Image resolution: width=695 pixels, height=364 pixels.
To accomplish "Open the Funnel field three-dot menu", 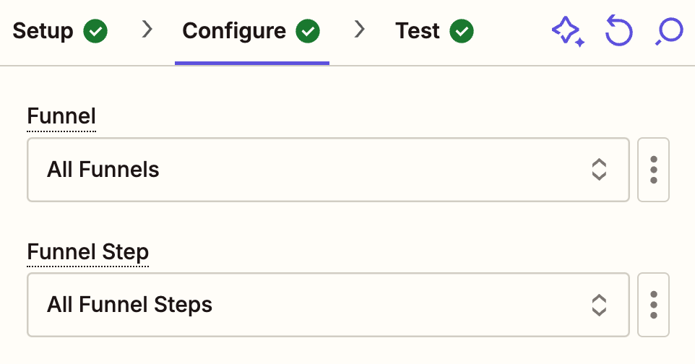I will (654, 170).
